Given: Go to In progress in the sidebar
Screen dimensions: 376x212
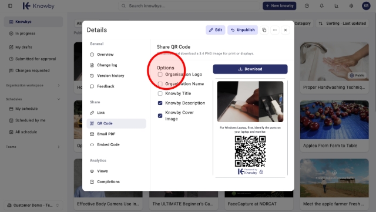Looking at the screenshot, I should coord(33,33).
